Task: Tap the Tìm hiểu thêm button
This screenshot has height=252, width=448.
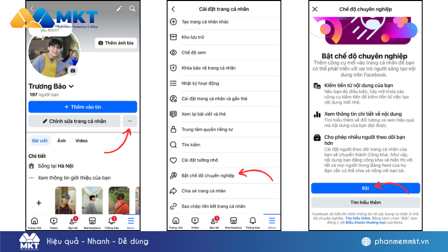Action: point(365,203)
